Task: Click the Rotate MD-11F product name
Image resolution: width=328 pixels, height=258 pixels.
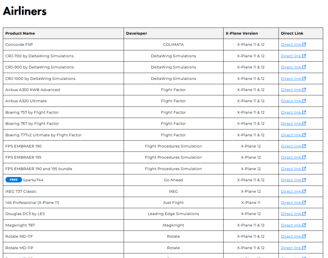Action: coord(19,236)
